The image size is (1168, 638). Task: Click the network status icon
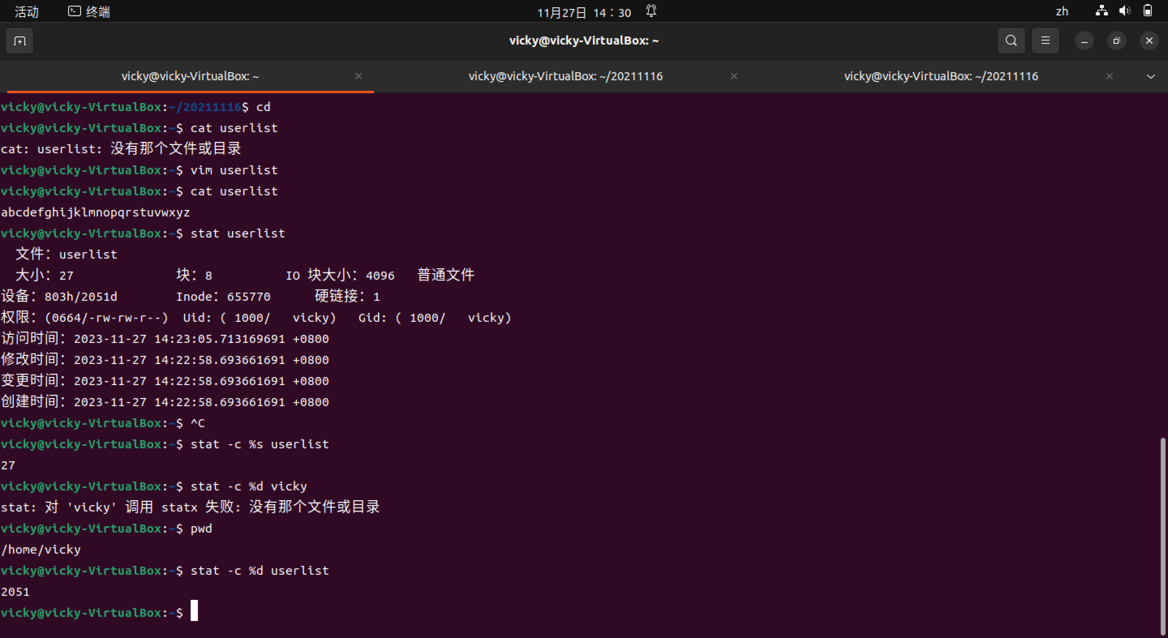(1101, 11)
